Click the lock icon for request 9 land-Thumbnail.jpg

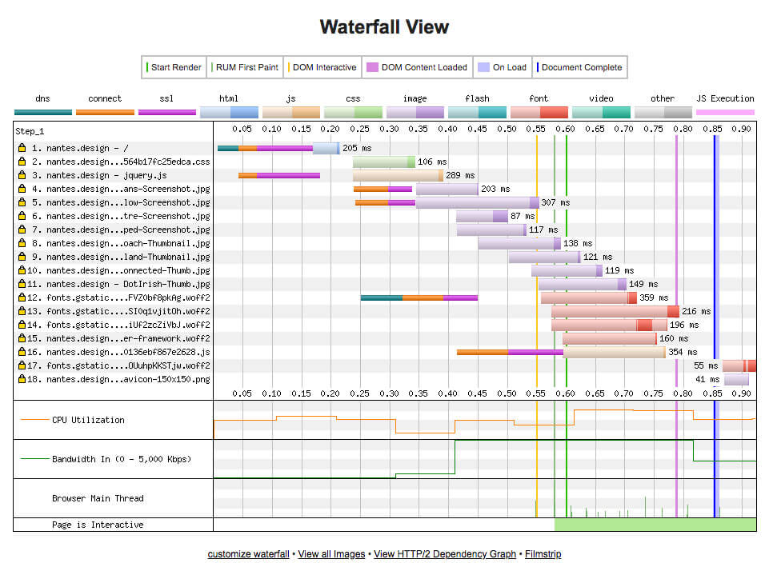tap(22, 256)
